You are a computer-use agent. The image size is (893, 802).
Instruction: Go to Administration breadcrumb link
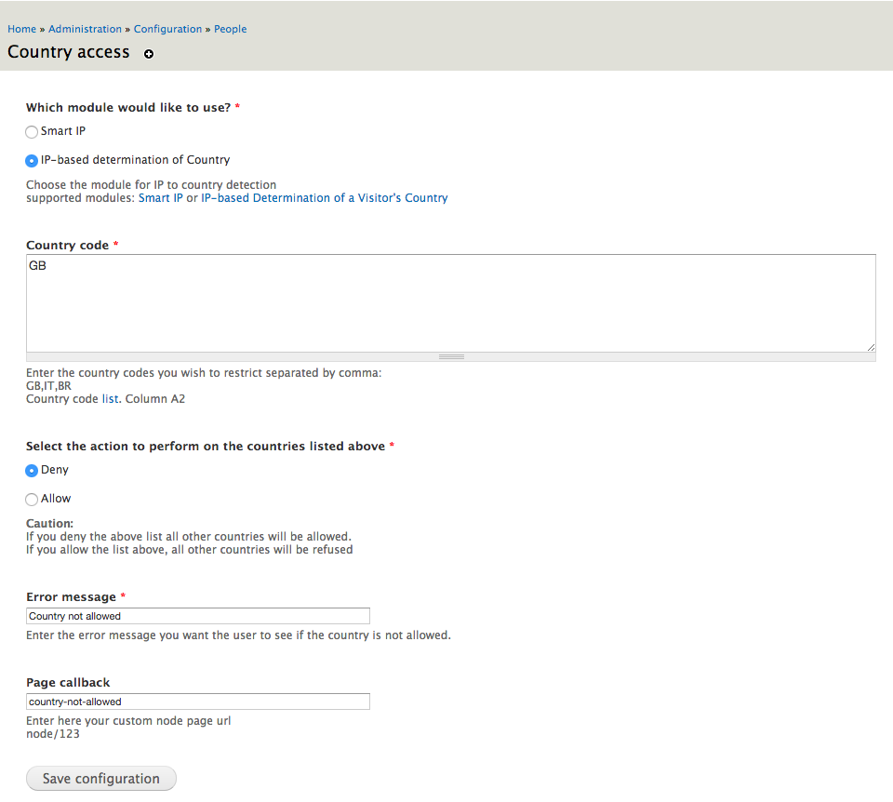[x=85, y=29]
